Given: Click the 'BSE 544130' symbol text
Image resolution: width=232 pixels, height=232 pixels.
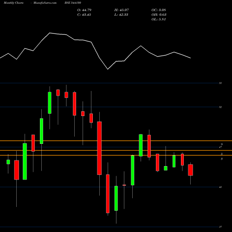Looking at the screenshot, I should (73, 3).
